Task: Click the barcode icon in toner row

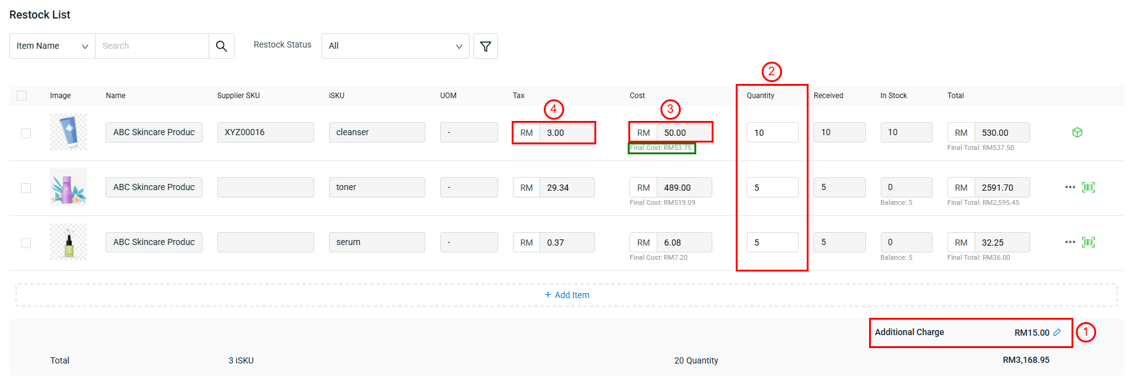Action: click(x=1088, y=187)
